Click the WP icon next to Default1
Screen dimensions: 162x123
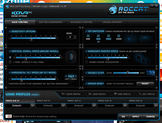tap(33, 106)
